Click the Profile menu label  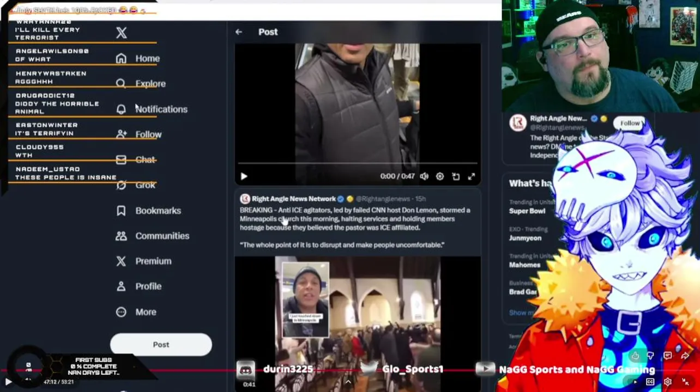click(148, 286)
